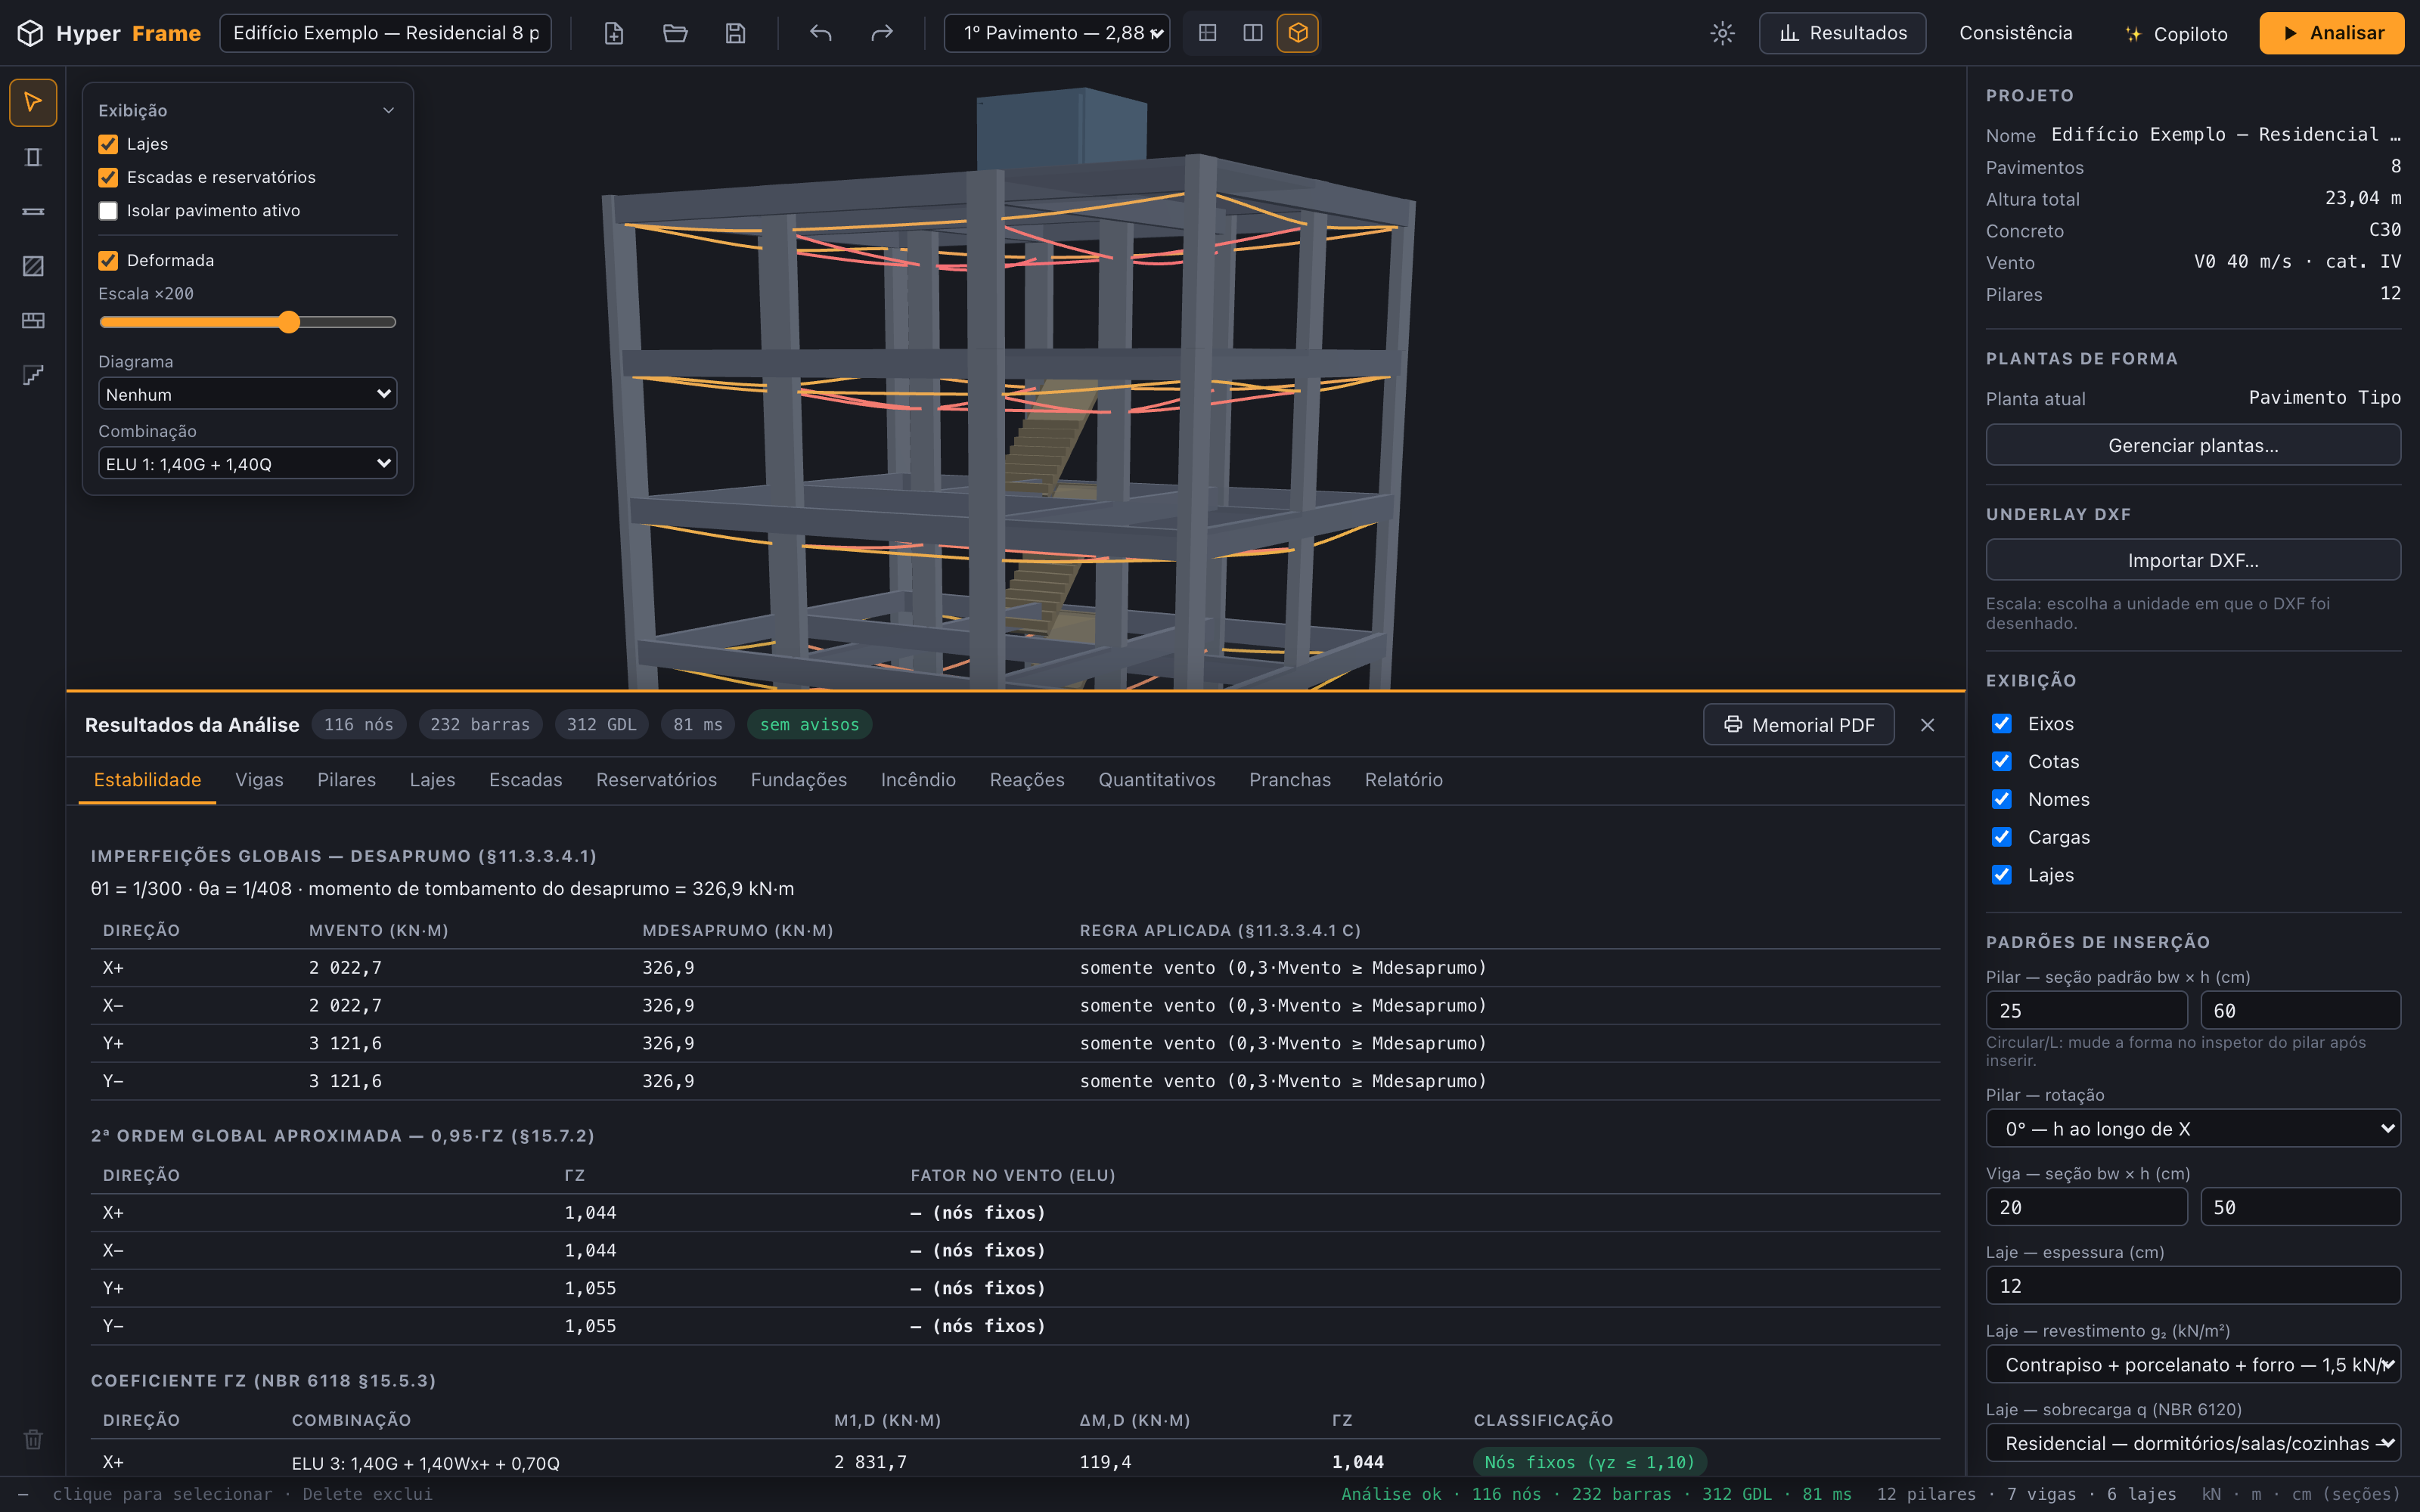This screenshot has width=2420, height=1512.
Task: Open the 1º Pavimento floor selector
Action: 1057,33
